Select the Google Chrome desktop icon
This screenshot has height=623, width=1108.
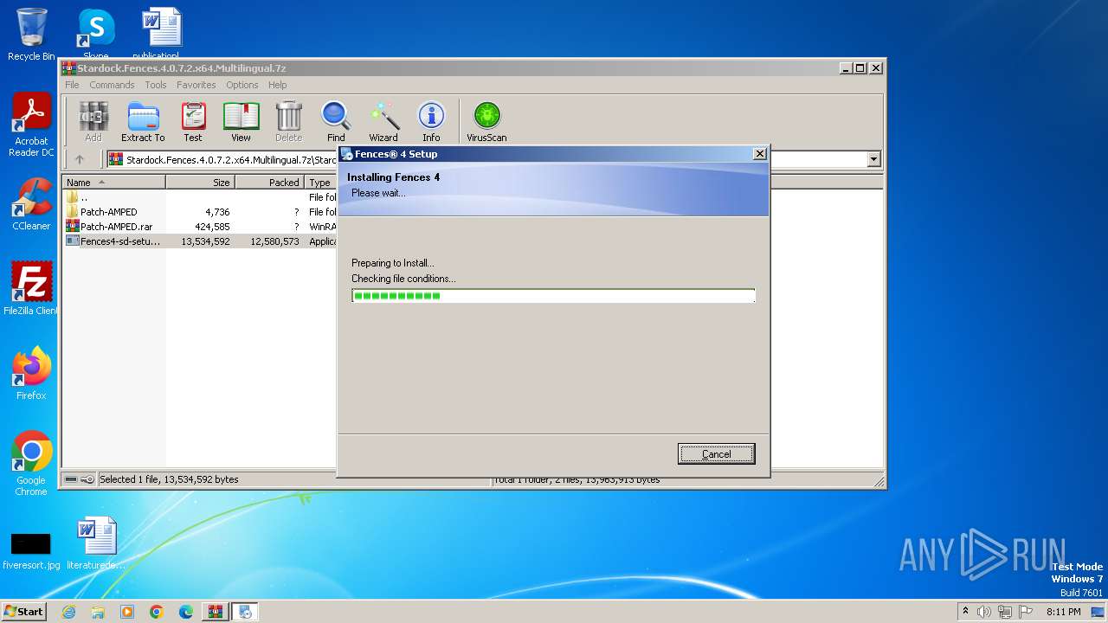(x=31, y=464)
